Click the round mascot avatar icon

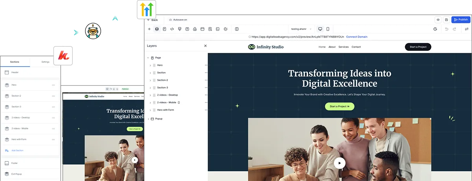pos(93,31)
